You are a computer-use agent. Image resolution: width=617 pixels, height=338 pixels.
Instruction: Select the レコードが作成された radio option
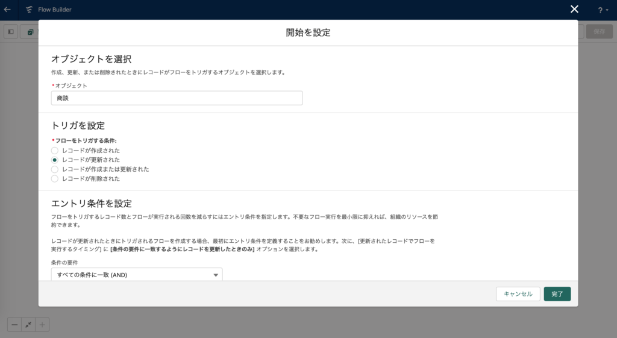pyautogui.click(x=55, y=150)
